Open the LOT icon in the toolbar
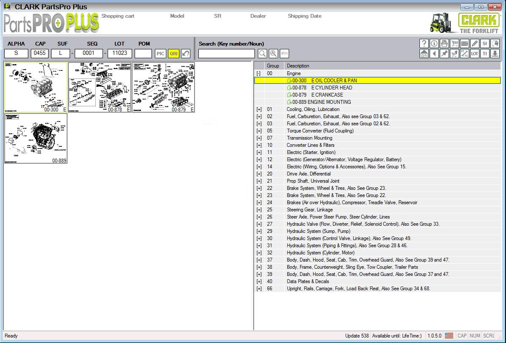The height and width of the screenshot is (343, 506). click(x=474, y=54)
